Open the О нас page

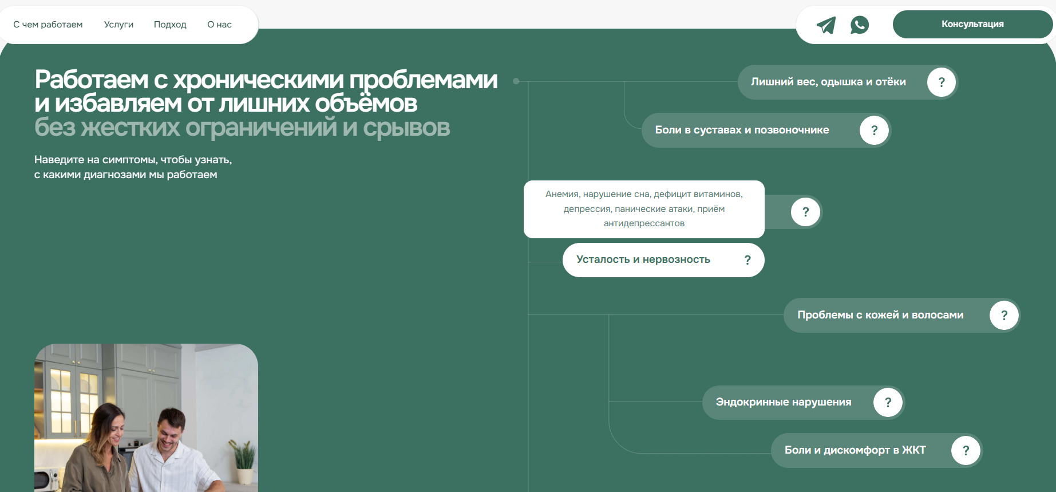pos(219,25)
